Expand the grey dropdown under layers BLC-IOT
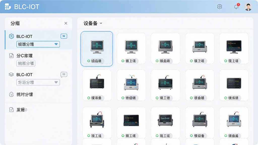 tap(38, 82)
